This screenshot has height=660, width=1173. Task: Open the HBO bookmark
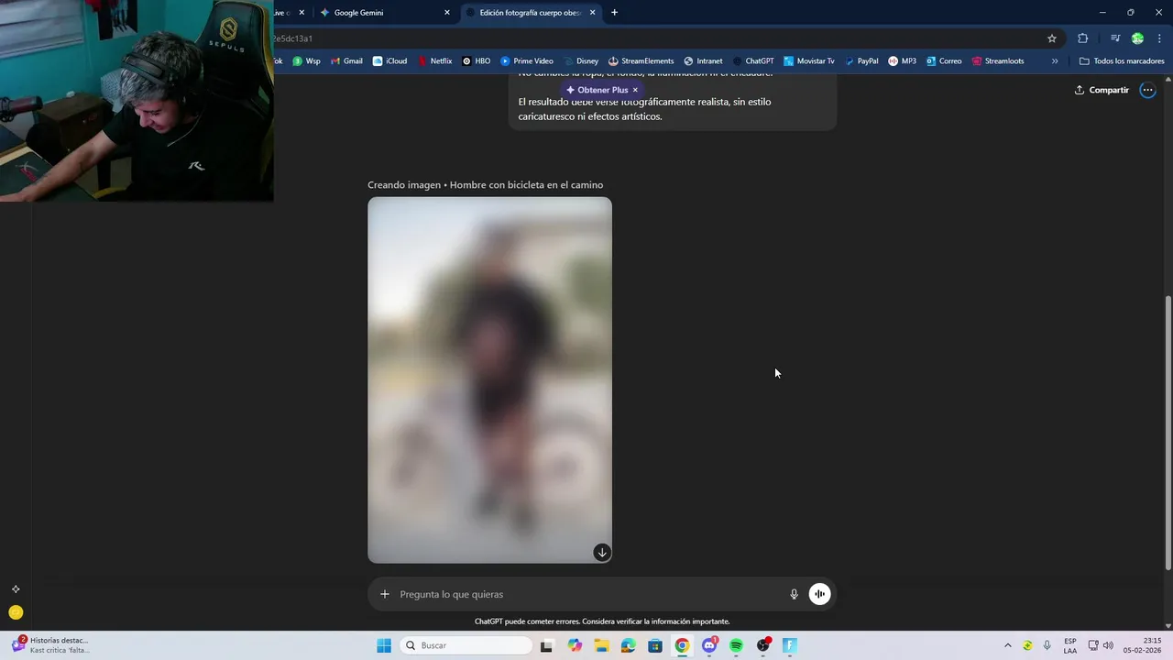tap(477, 61)
